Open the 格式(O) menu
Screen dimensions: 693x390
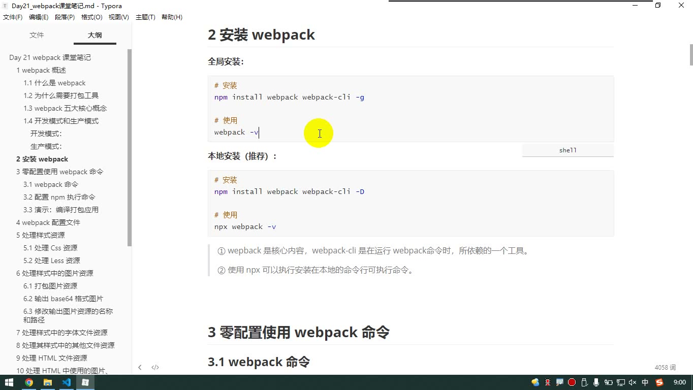tap(92, 17)
